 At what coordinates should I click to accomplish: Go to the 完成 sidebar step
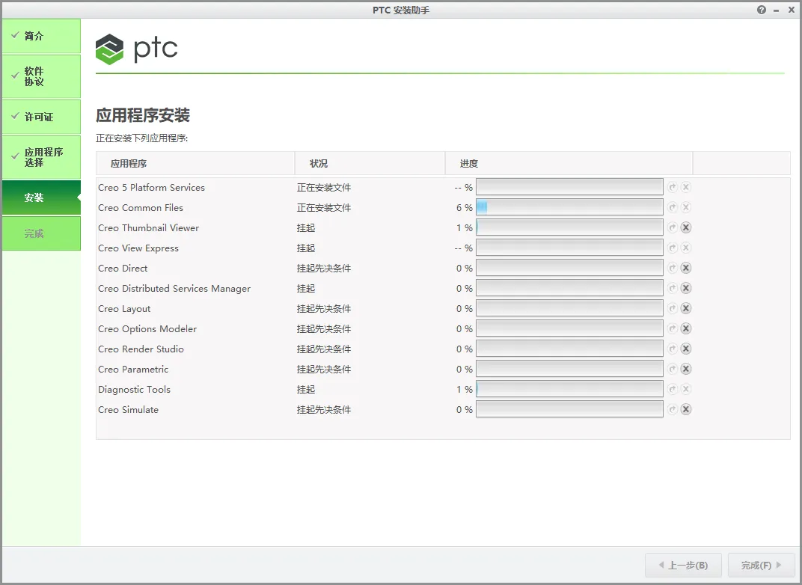click(41, 233)
